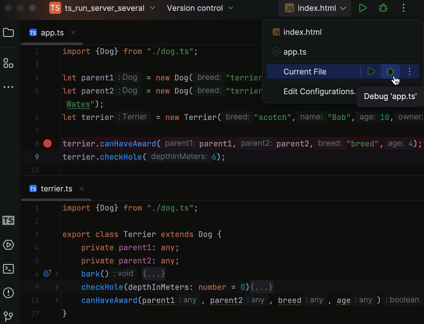The height and width of the screenshot is (324, 424).
Task: Open the TypeScript tool window
Action: click(8, 220)
